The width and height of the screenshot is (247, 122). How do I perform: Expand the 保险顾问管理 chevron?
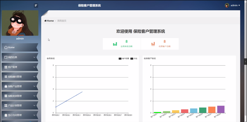34,77
